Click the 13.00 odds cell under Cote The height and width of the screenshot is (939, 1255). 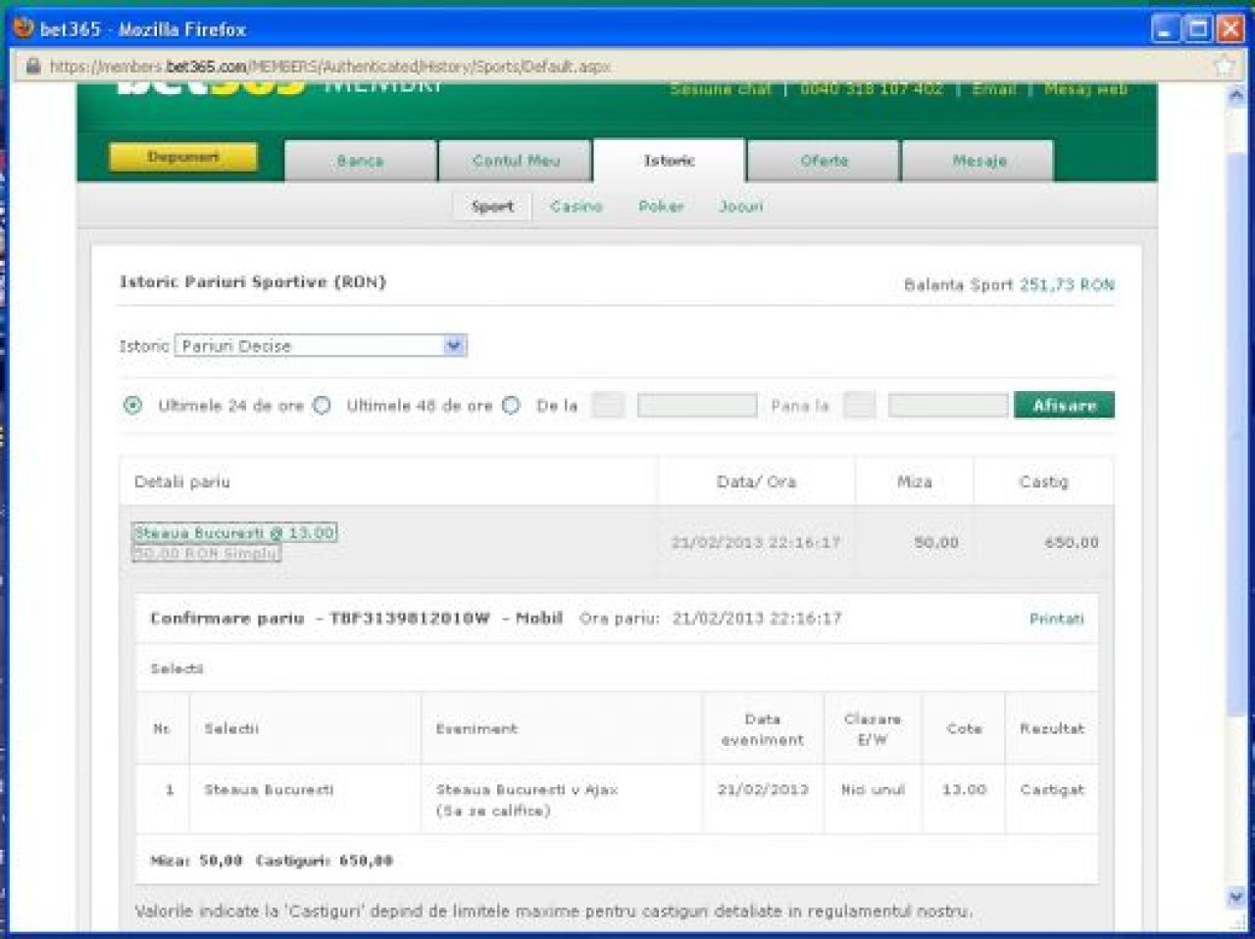[964, 790]
